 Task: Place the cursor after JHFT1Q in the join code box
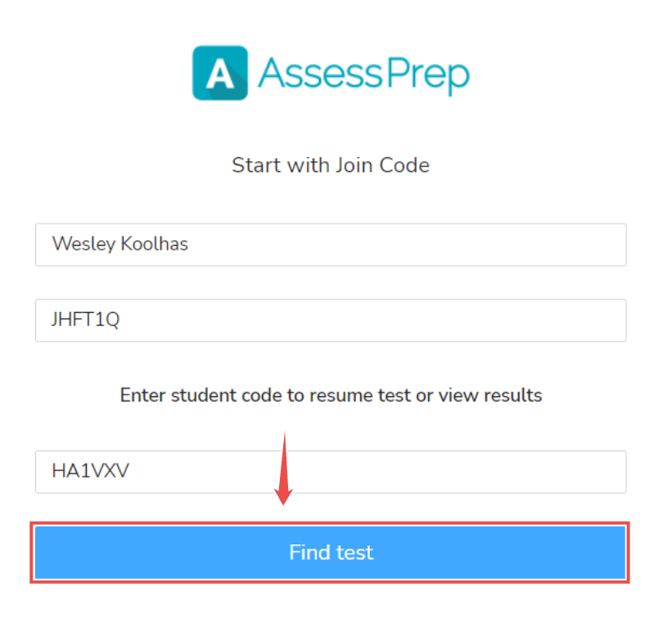121,320
